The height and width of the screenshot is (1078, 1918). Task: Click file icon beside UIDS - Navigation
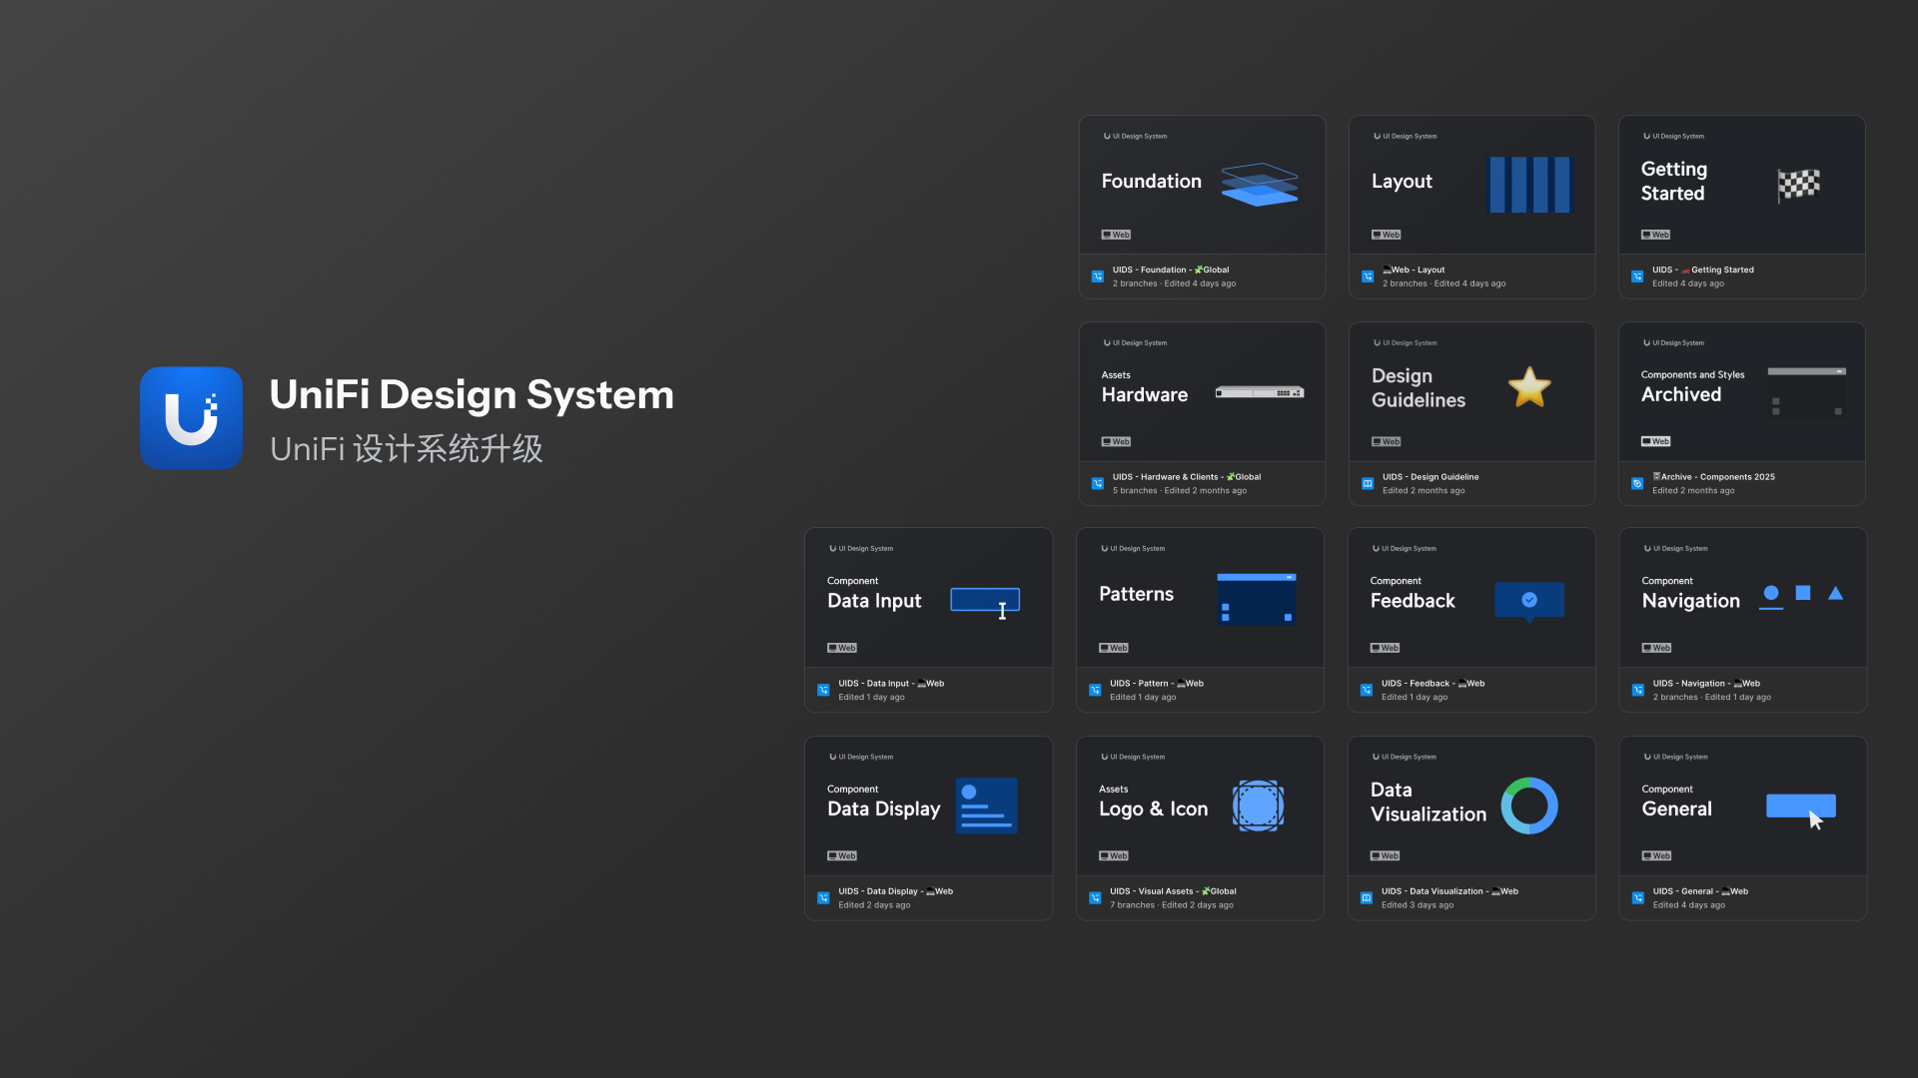click(x=1637, y=690)
